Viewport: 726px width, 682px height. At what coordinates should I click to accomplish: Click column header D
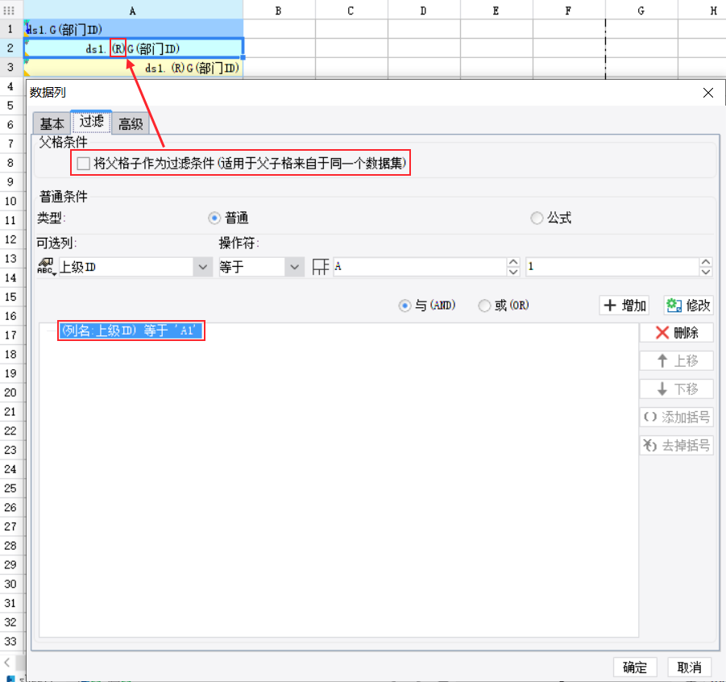424,10
